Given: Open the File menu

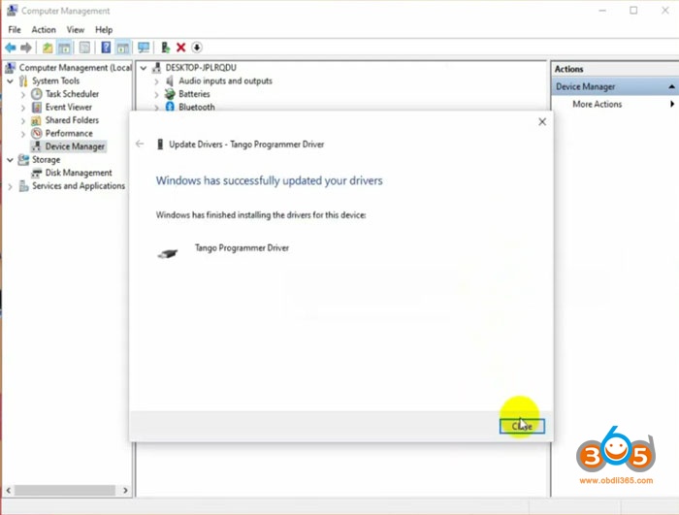Looking at the screenshot, I should pyautogui.click(x=15, y=30).
